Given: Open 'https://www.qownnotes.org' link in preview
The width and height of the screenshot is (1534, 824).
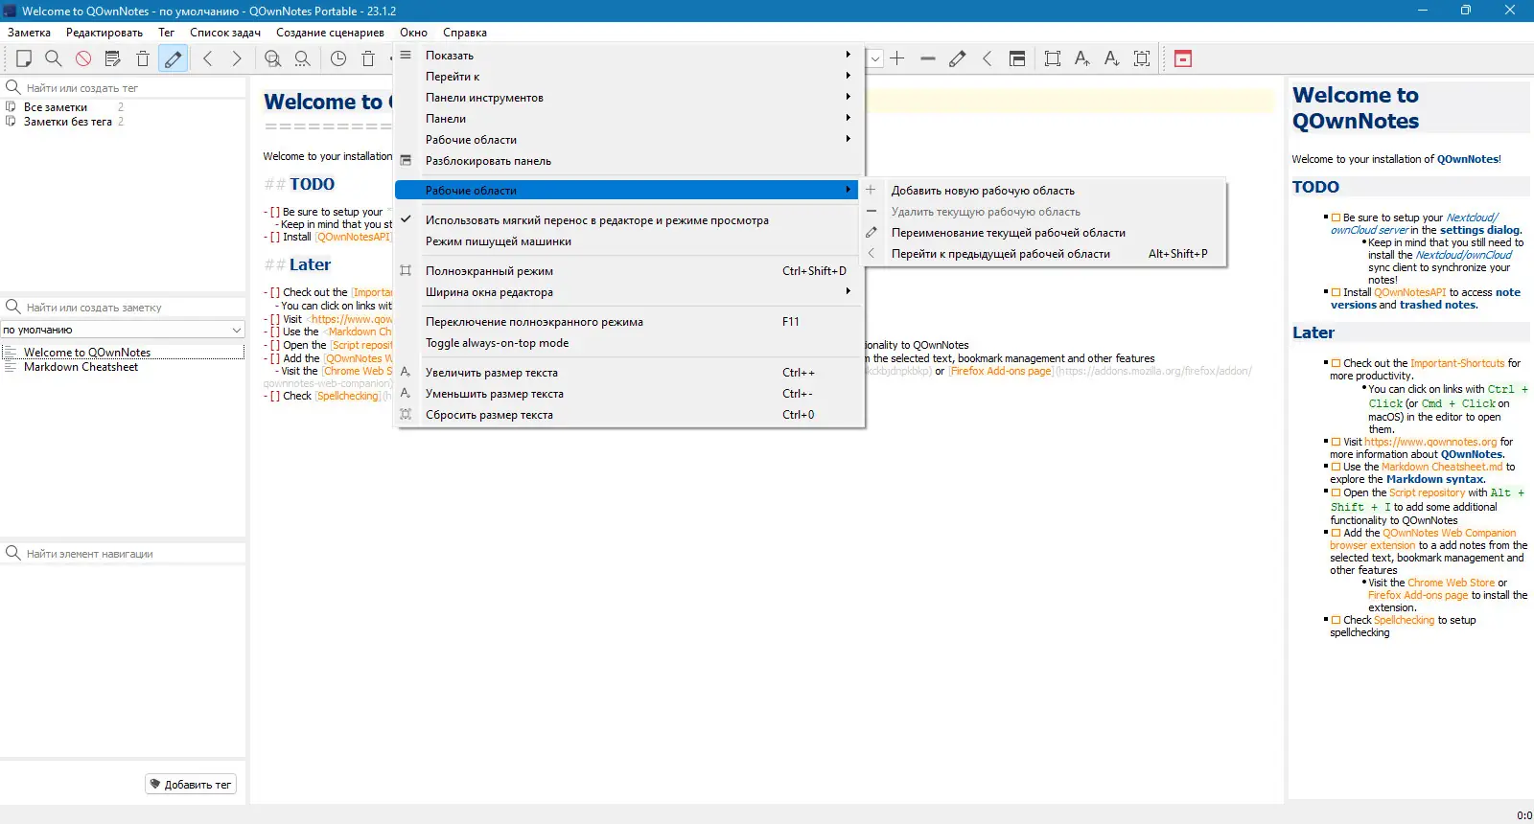Looking at the screenshot, I should (x=1430, y=442).
